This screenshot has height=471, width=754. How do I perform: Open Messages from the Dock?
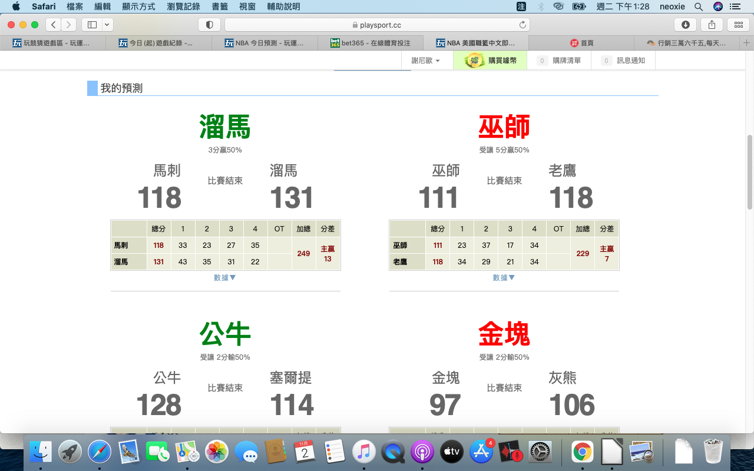246,452
